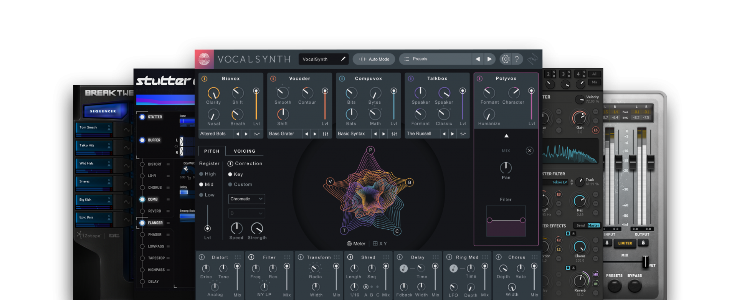Viewport: 737px width, 300px height.
Task: Select the High register option
Action: pos(201,174)
